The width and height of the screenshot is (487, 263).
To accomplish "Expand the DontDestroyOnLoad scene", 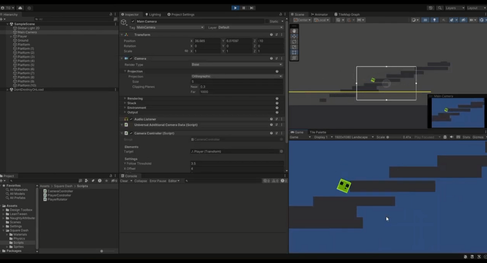I will [x=7, y=90].
